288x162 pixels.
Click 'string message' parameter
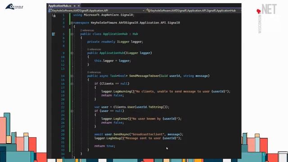tap(196, 76)
